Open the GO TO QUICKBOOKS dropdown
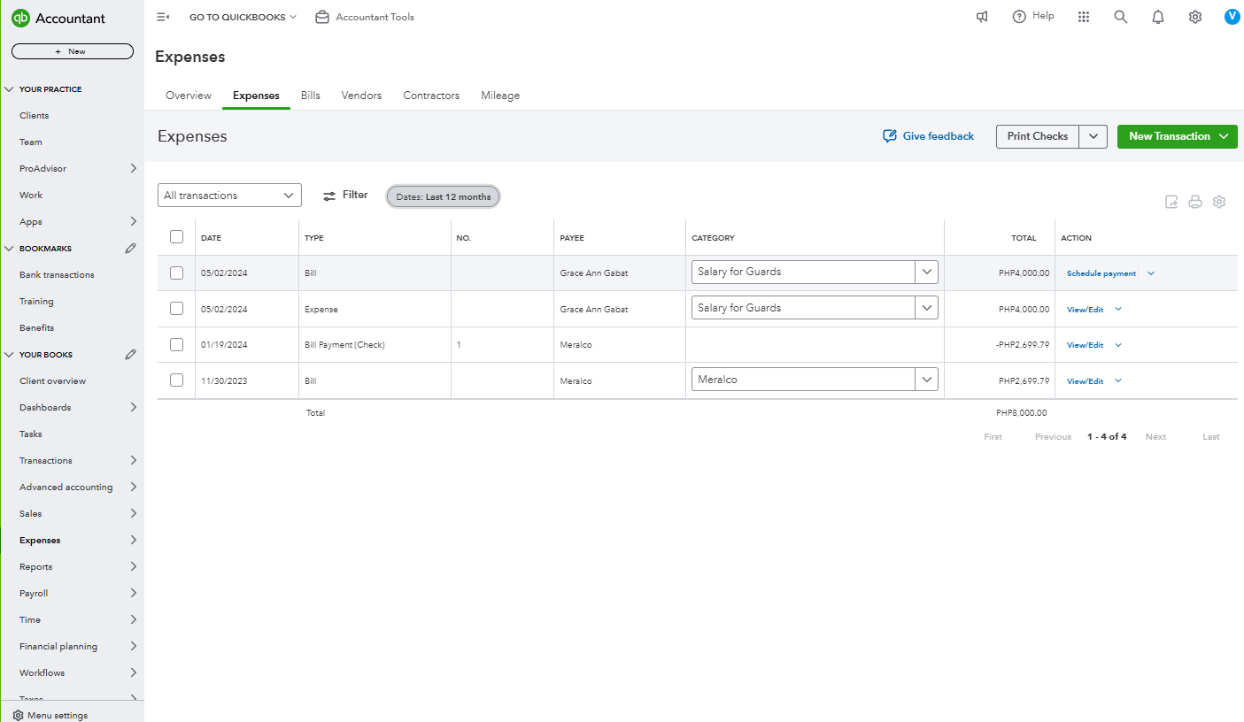The image size is (1244, 722). (243, 17)
